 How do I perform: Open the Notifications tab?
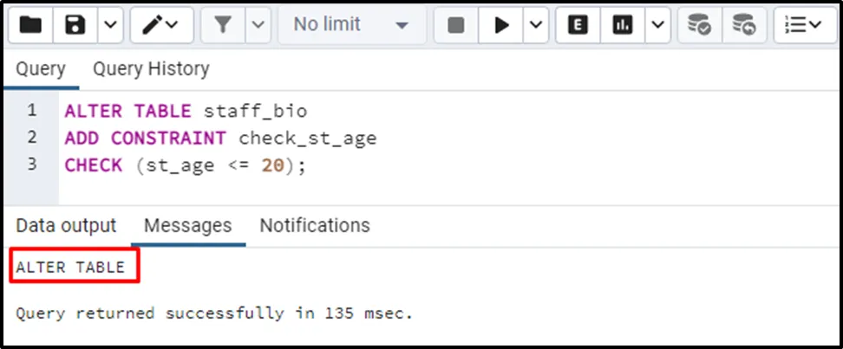[x=315, y=226]
